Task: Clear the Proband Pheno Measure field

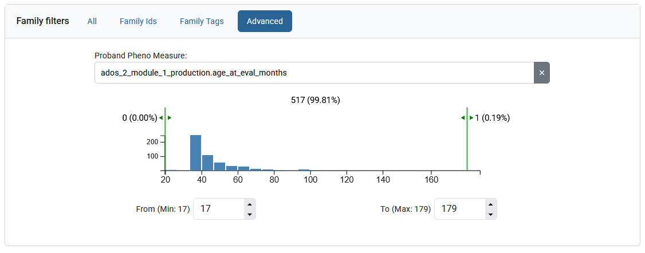Action: [x=541, y=73]
